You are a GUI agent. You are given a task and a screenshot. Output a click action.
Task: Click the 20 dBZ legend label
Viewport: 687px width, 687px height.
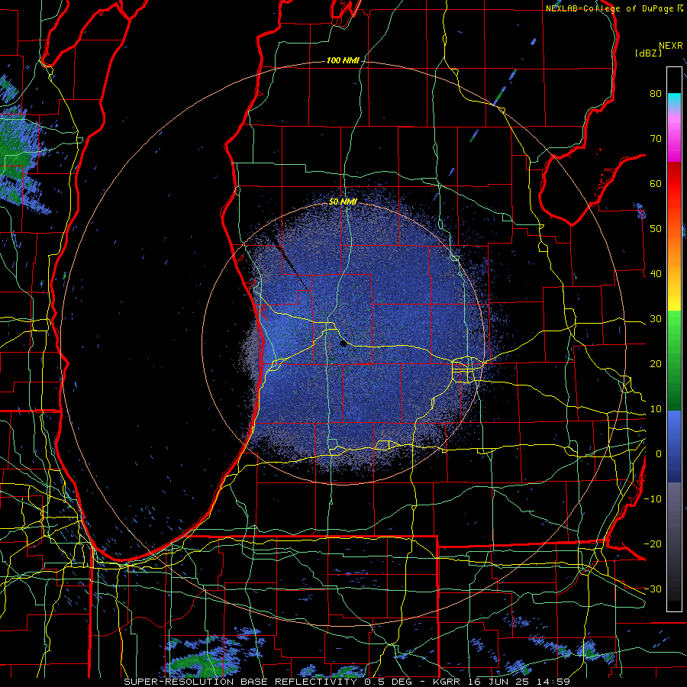656,364
